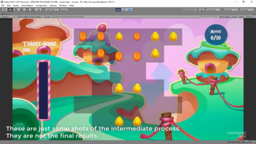Click the Unity logo in the title bar
This screenshot has width=256, height=144.
pos(2,2)
